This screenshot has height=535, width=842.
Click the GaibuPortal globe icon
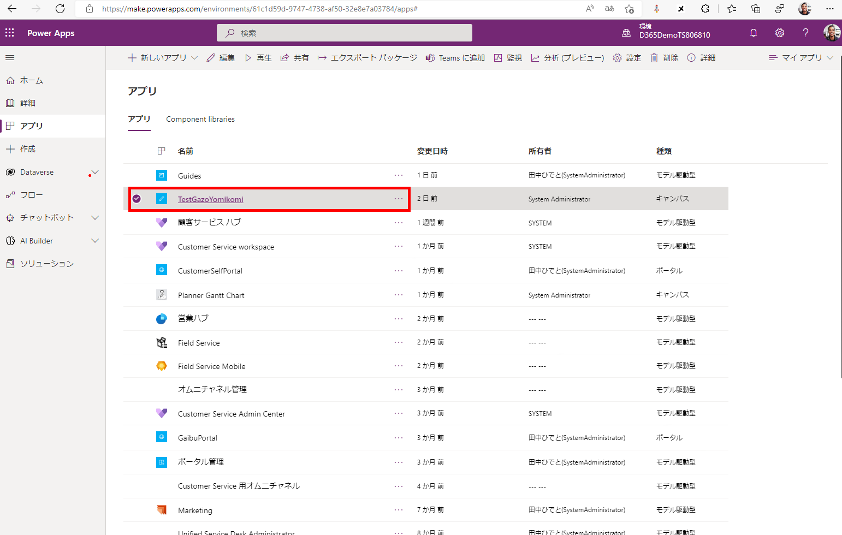162,437
